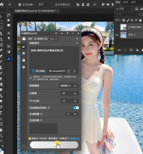Open the 分辨率 2K dropdown
This screenshot has height=154, width=143.
pyautogui.click(x=69, y=93)
